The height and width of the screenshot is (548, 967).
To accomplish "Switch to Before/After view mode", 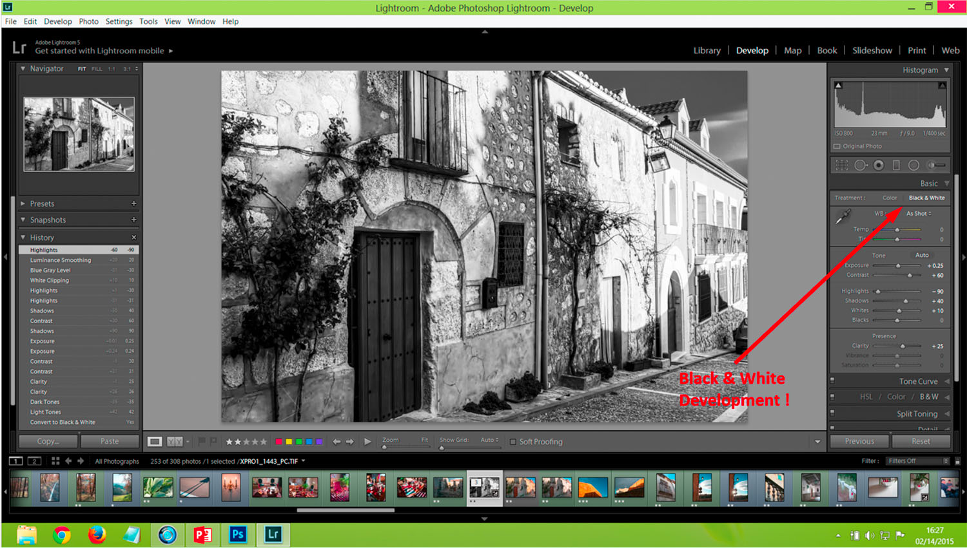I will point(175,442).
